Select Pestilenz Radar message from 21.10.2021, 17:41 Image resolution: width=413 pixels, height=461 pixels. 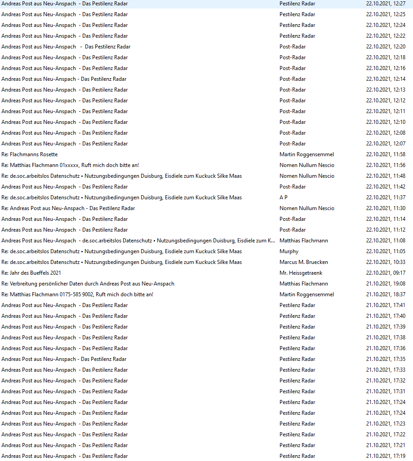point(206,305)
